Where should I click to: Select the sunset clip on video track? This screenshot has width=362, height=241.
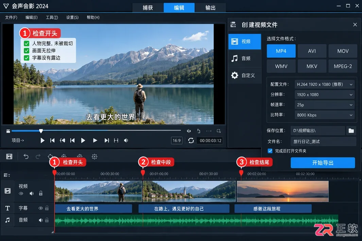click(x=282, y=191)
